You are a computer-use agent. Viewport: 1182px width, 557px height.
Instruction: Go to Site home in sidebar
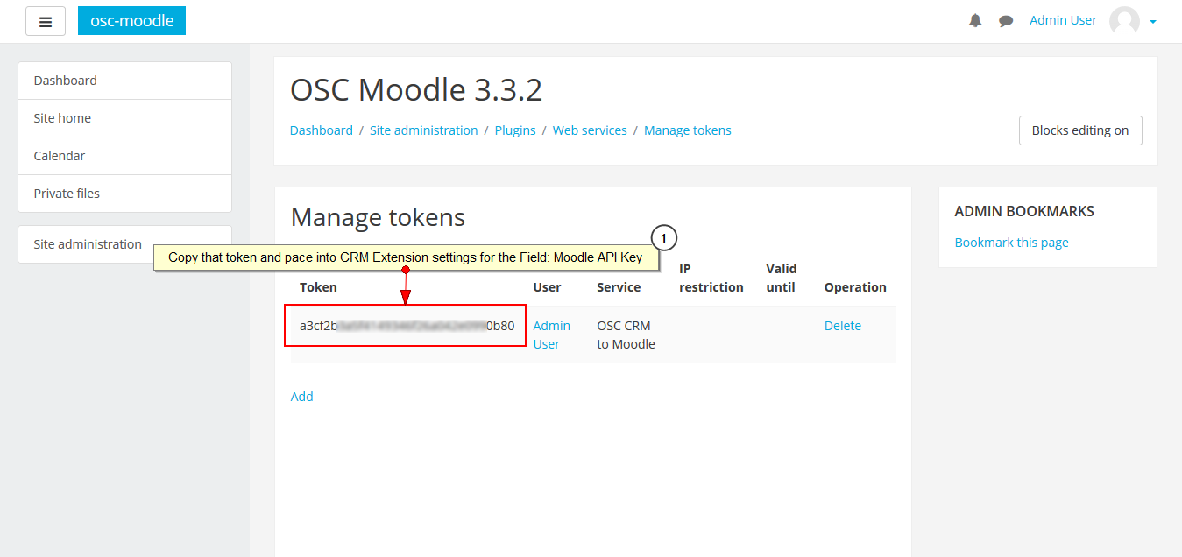[x=124, y=118]
